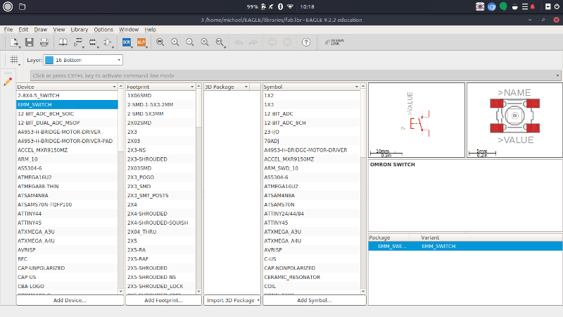Click the 6MM_SWITCH footprint preview thumbnail
The image size is (563, 317).
point(514,120)
